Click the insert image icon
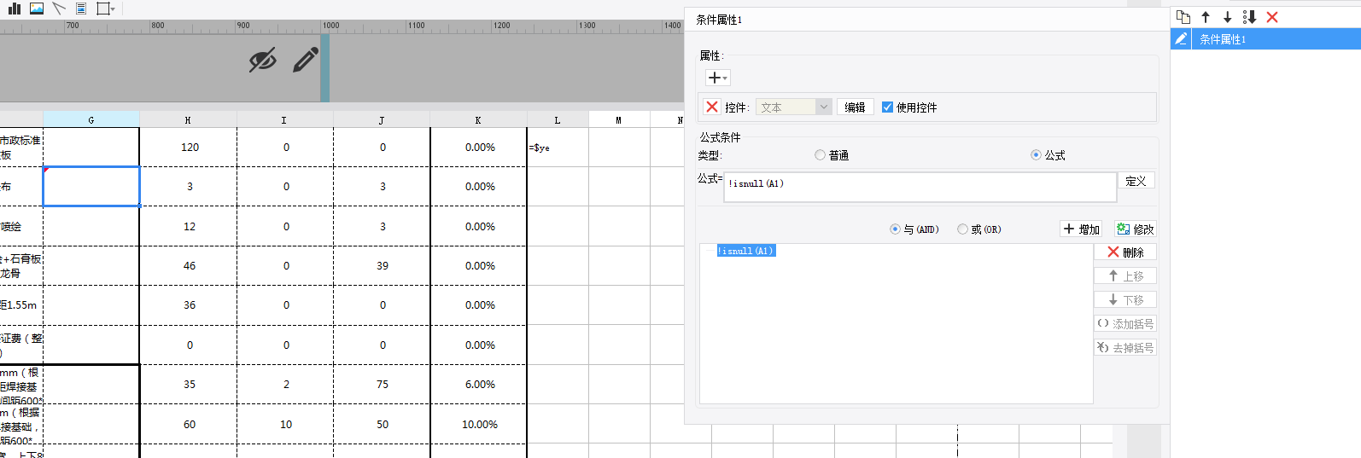Image resolution: width=1361 pixels, height=458 pixels. tap(37, 9)
